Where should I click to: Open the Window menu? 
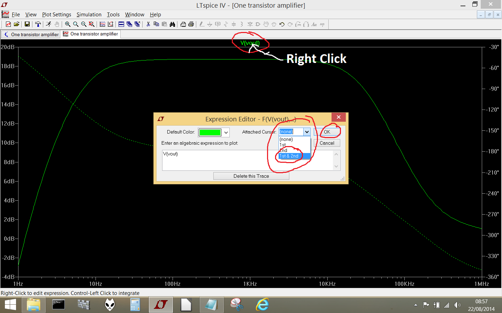point(135,15)
